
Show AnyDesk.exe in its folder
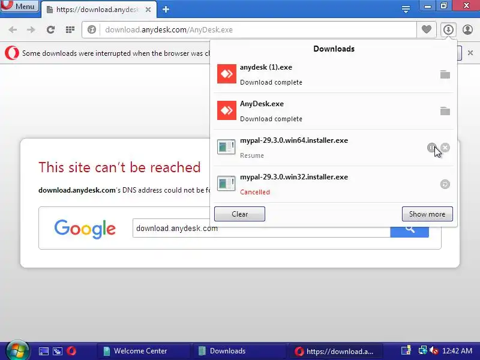(x=445, y=111)
